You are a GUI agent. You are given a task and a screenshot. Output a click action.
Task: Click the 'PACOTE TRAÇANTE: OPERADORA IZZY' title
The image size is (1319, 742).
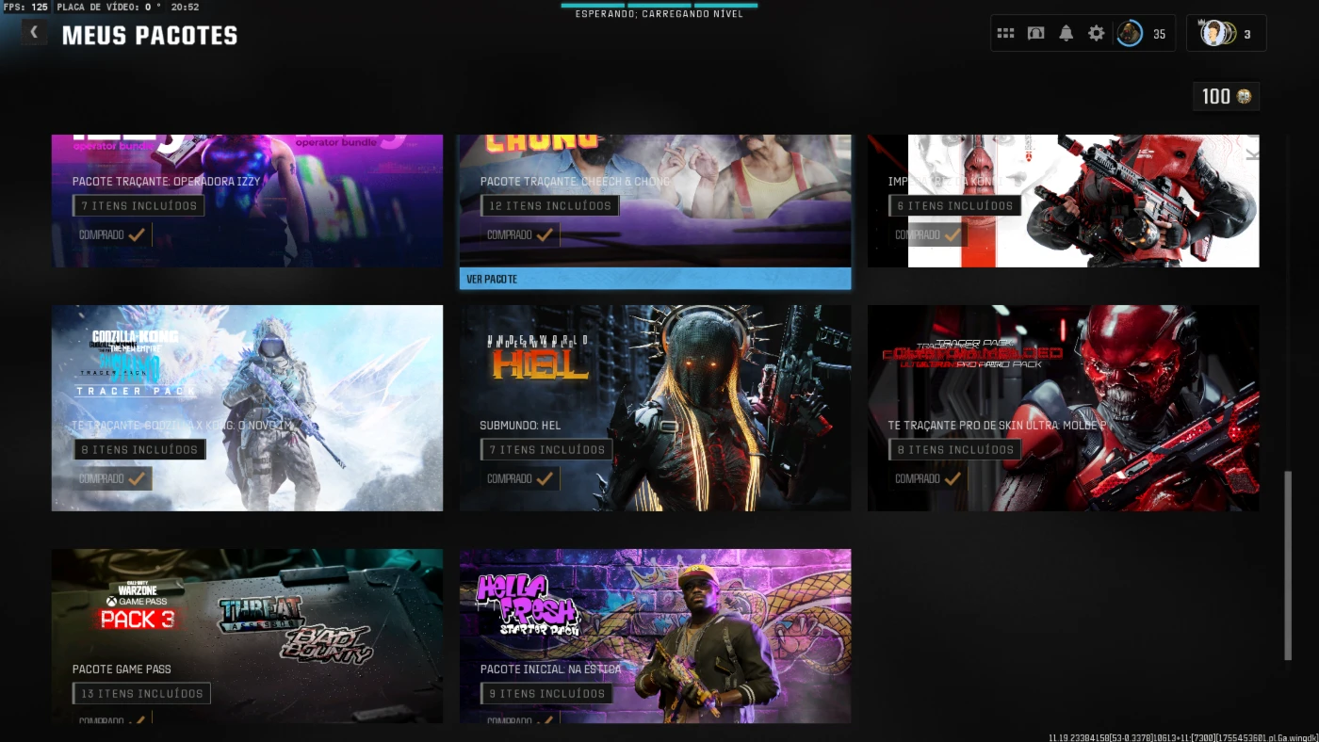tap(166, 181)
